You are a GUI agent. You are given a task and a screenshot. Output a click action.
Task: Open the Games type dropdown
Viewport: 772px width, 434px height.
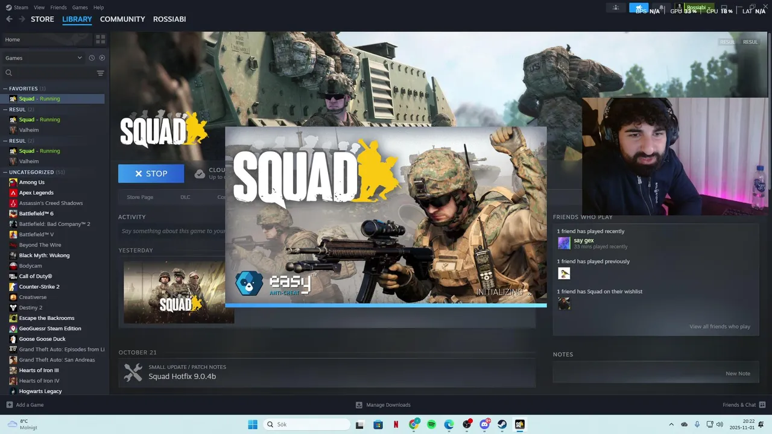click(43, 58)
